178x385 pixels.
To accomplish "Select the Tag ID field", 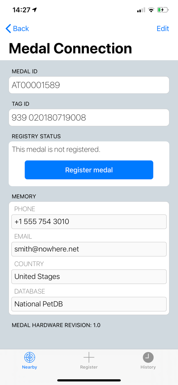I will point(89,117).
